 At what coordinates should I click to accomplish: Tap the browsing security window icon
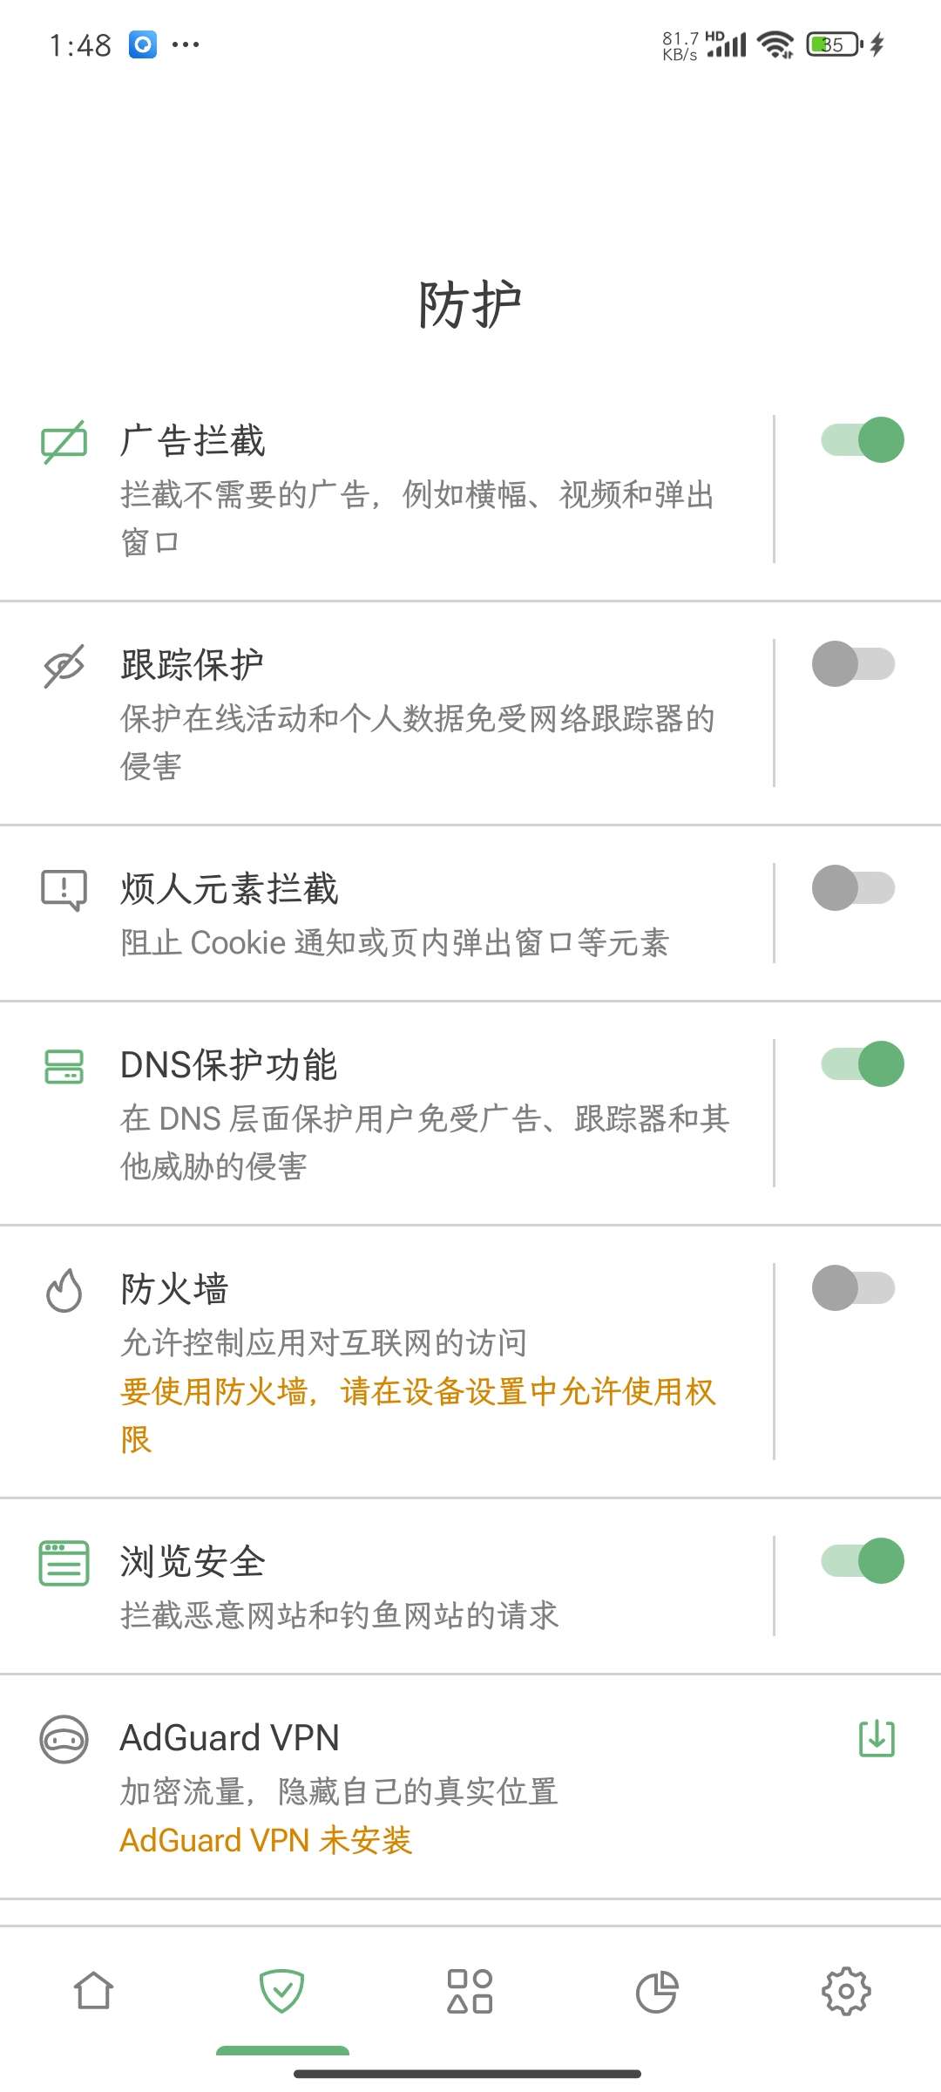pyautogui.click(x=64, y=1563)
